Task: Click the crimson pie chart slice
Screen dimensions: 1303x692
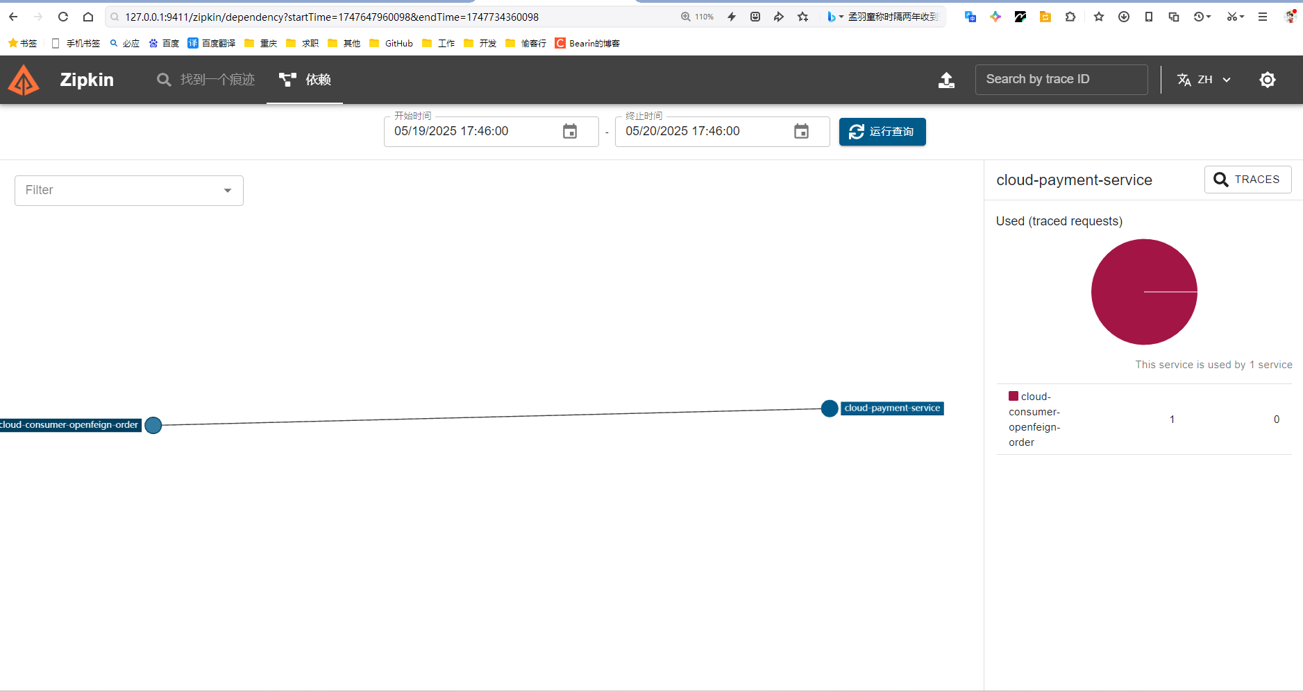Action: 1144,292
